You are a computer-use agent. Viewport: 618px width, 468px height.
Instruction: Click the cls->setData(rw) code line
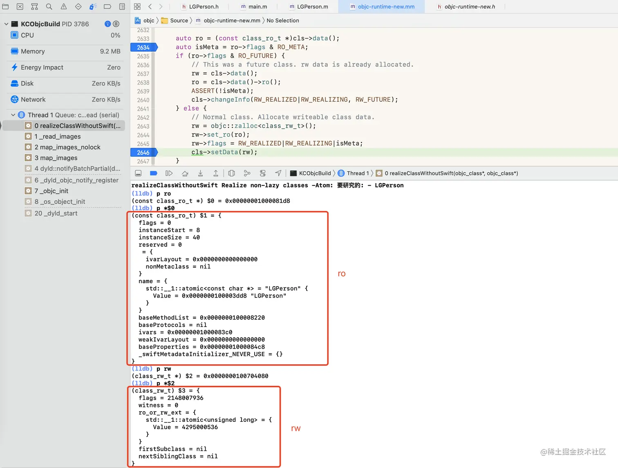(x=224, y=152)
